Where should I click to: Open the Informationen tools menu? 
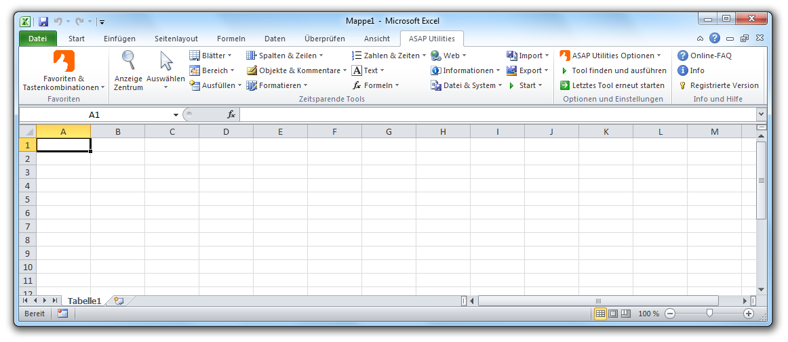click(465, 70)
